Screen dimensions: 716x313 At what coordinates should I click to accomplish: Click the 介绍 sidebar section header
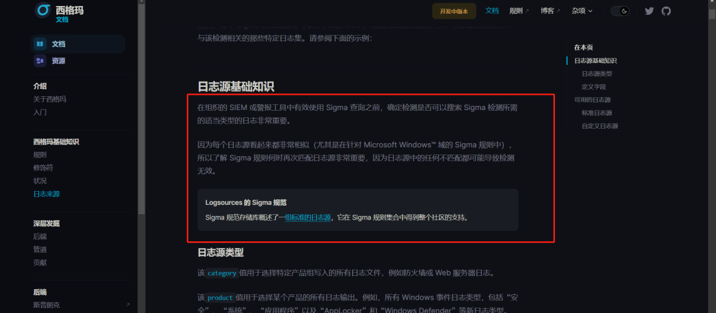click(40, 86)
